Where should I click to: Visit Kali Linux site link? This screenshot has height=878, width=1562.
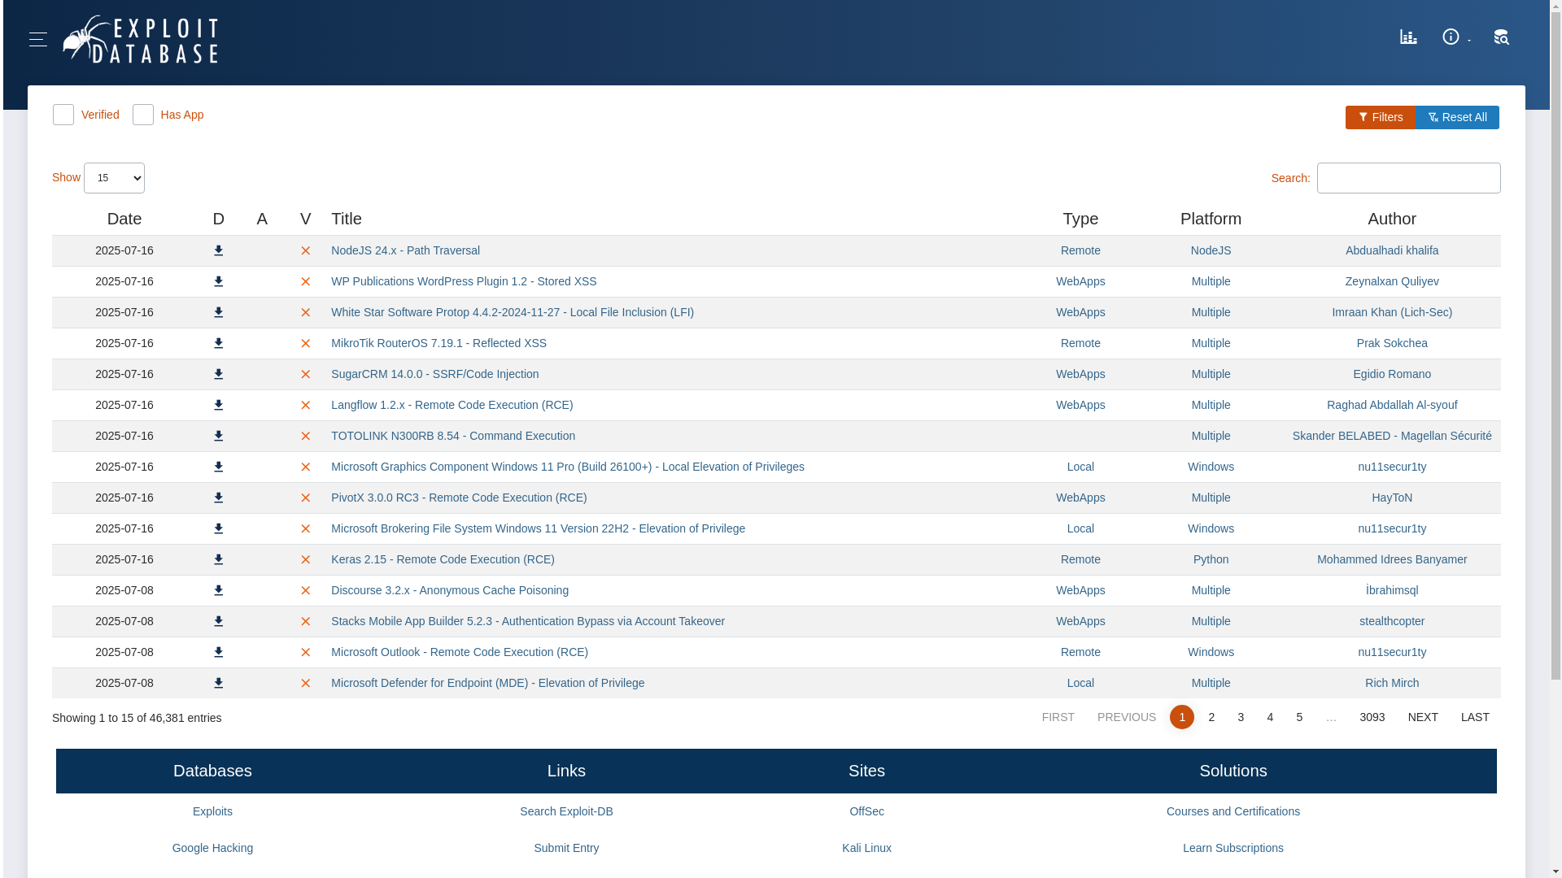[x=866, y=848]
